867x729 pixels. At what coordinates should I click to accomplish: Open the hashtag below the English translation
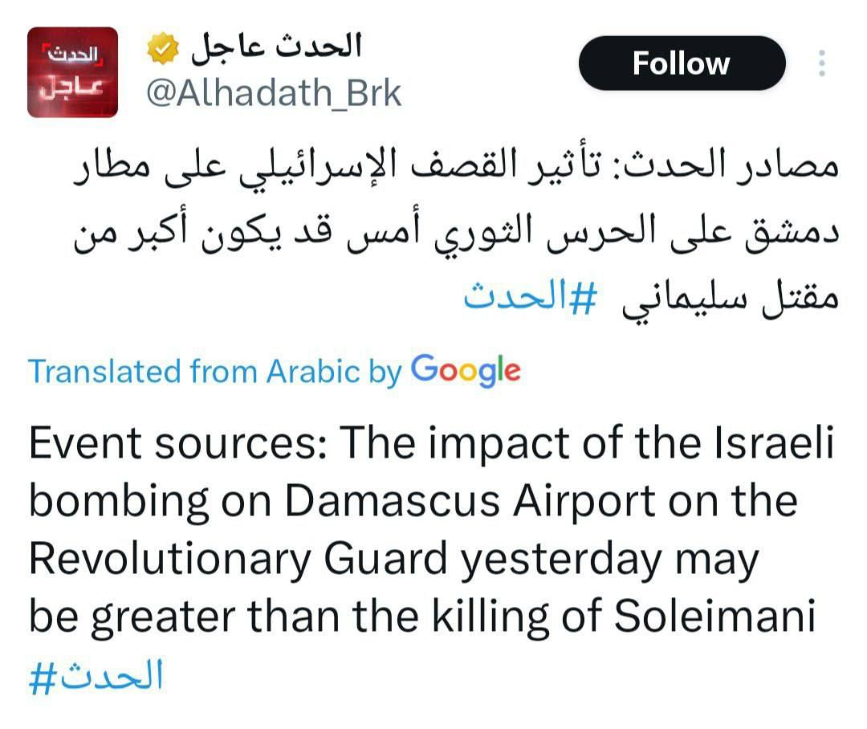click(x=96, y=675)
